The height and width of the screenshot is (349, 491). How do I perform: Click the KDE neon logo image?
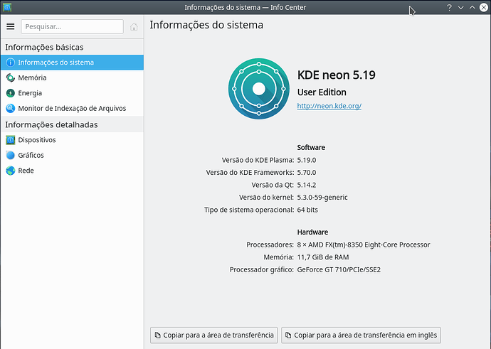tap(258, 88)
